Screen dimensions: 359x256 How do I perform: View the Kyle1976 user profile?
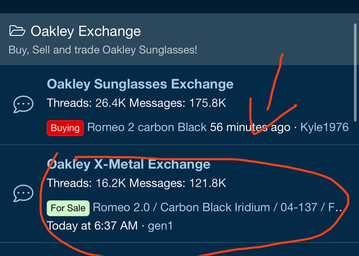coord(324,127)
